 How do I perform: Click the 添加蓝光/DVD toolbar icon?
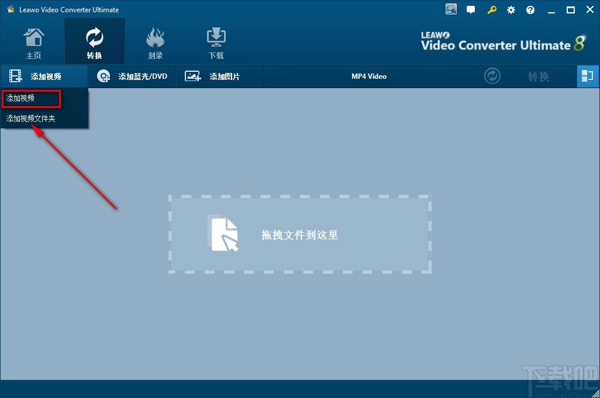pos(104,76)
